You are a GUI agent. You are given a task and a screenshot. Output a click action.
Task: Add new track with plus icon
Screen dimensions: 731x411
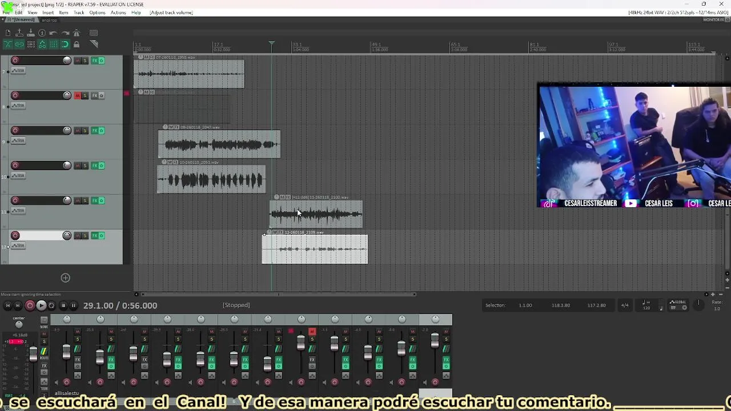(x=66, y=278)
